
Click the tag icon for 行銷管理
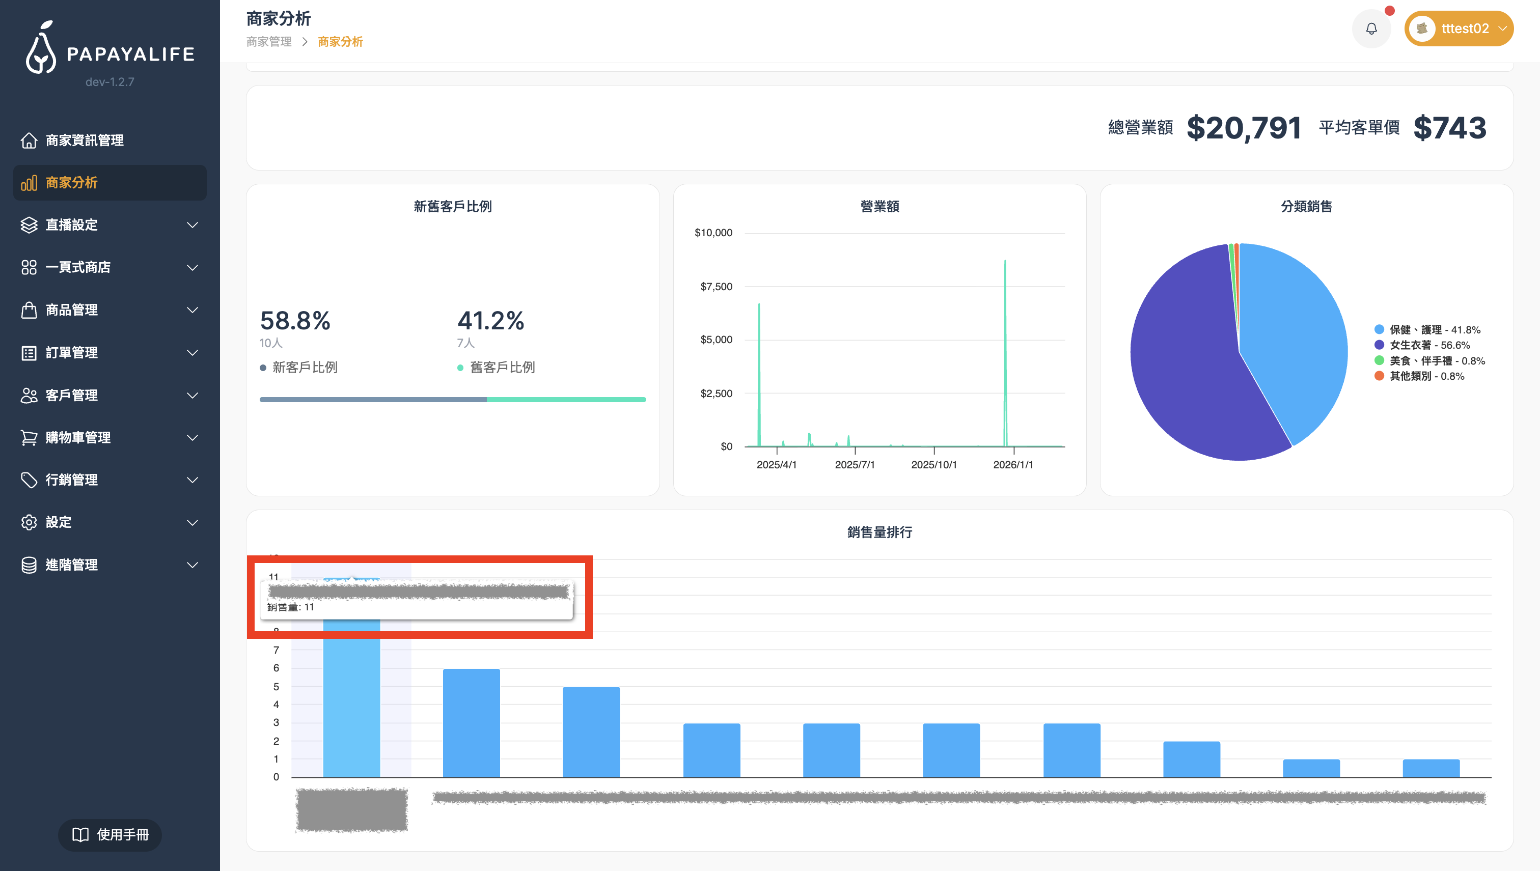pyautogui.click(x=29, y=480)
